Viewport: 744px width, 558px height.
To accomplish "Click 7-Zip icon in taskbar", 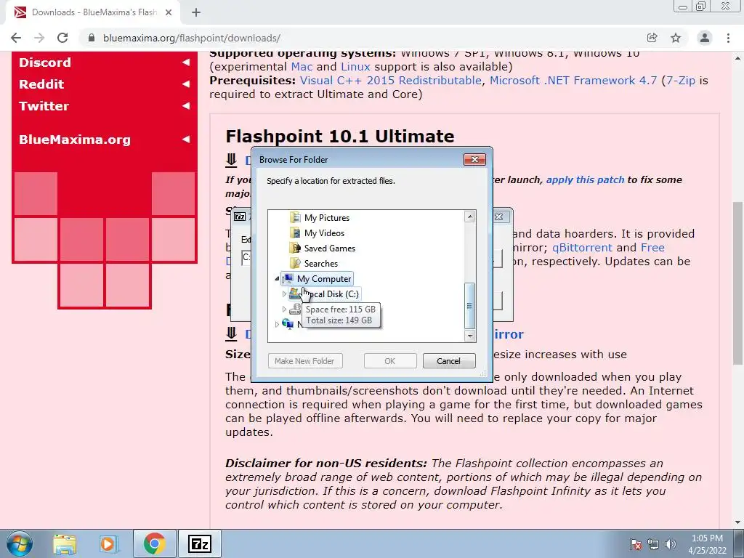I will (x=199, y=543).
